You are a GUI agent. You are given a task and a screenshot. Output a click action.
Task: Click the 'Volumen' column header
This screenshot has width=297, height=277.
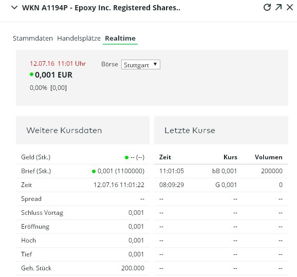point(269,157)
